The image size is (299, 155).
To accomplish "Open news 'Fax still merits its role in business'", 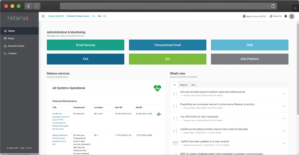I will [199, 117].
